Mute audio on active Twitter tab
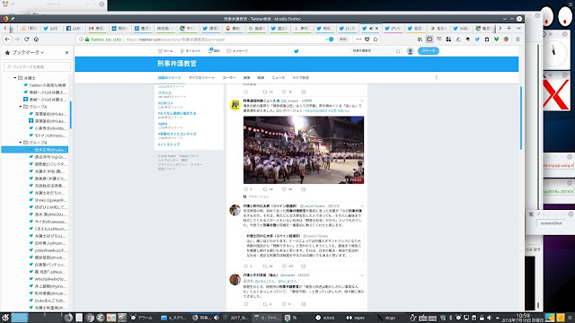Image resolution: width=575 pixels, height=323 pixels. click(371, 28)
